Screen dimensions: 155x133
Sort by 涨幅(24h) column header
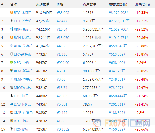(142, 4)
